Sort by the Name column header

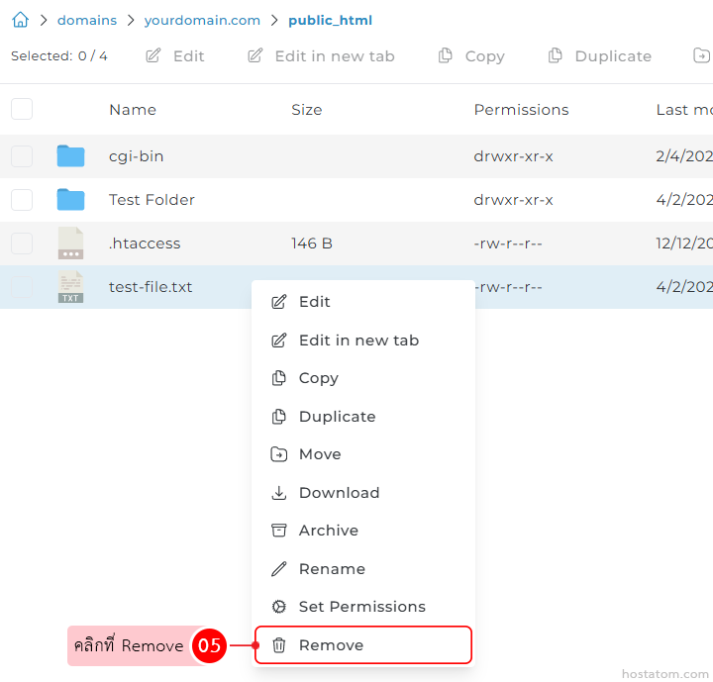pyautogui.click(x=133, y=110)
